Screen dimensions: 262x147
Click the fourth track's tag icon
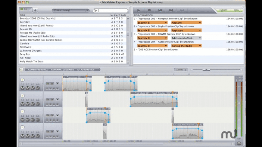click(x=23, y=127)
